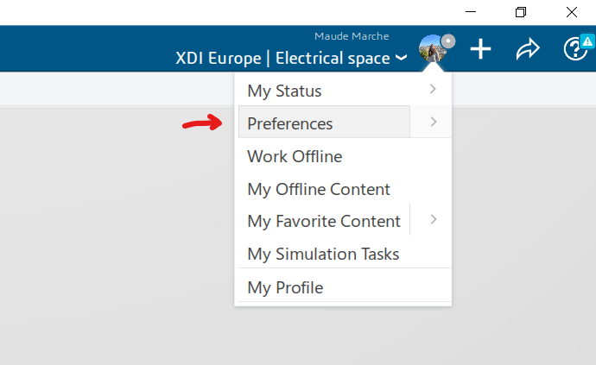Open My Offline Content

click(x=319, y=189)
